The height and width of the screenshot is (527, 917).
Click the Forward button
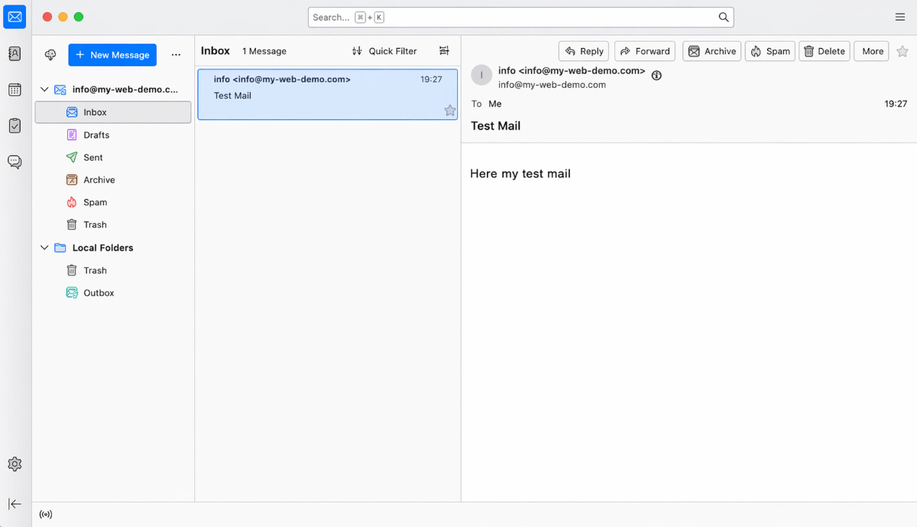click(x=645, y=51)
